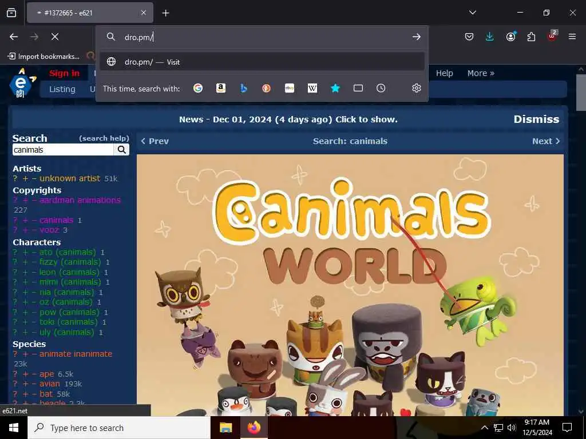The width and height of the screenshot is (586, 439).
Task: Click the plus include toggle for ape
Action: tap(25, 374)
